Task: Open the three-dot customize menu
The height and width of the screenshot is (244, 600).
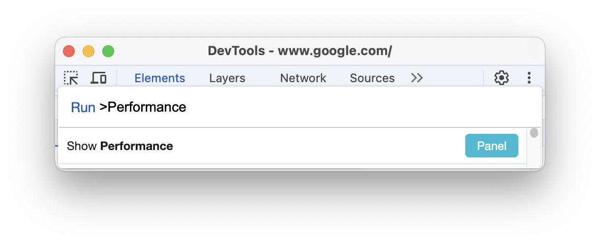Action: [529, 78]
